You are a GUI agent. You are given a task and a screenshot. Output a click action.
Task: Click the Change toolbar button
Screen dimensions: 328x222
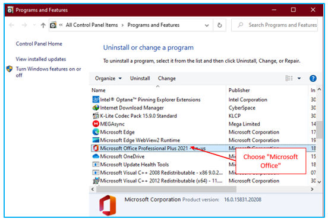tap(167, 78)
